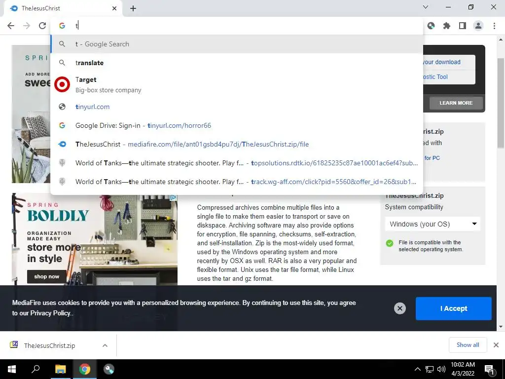Click the green compatibility checkmark icon

pos(390,243)
